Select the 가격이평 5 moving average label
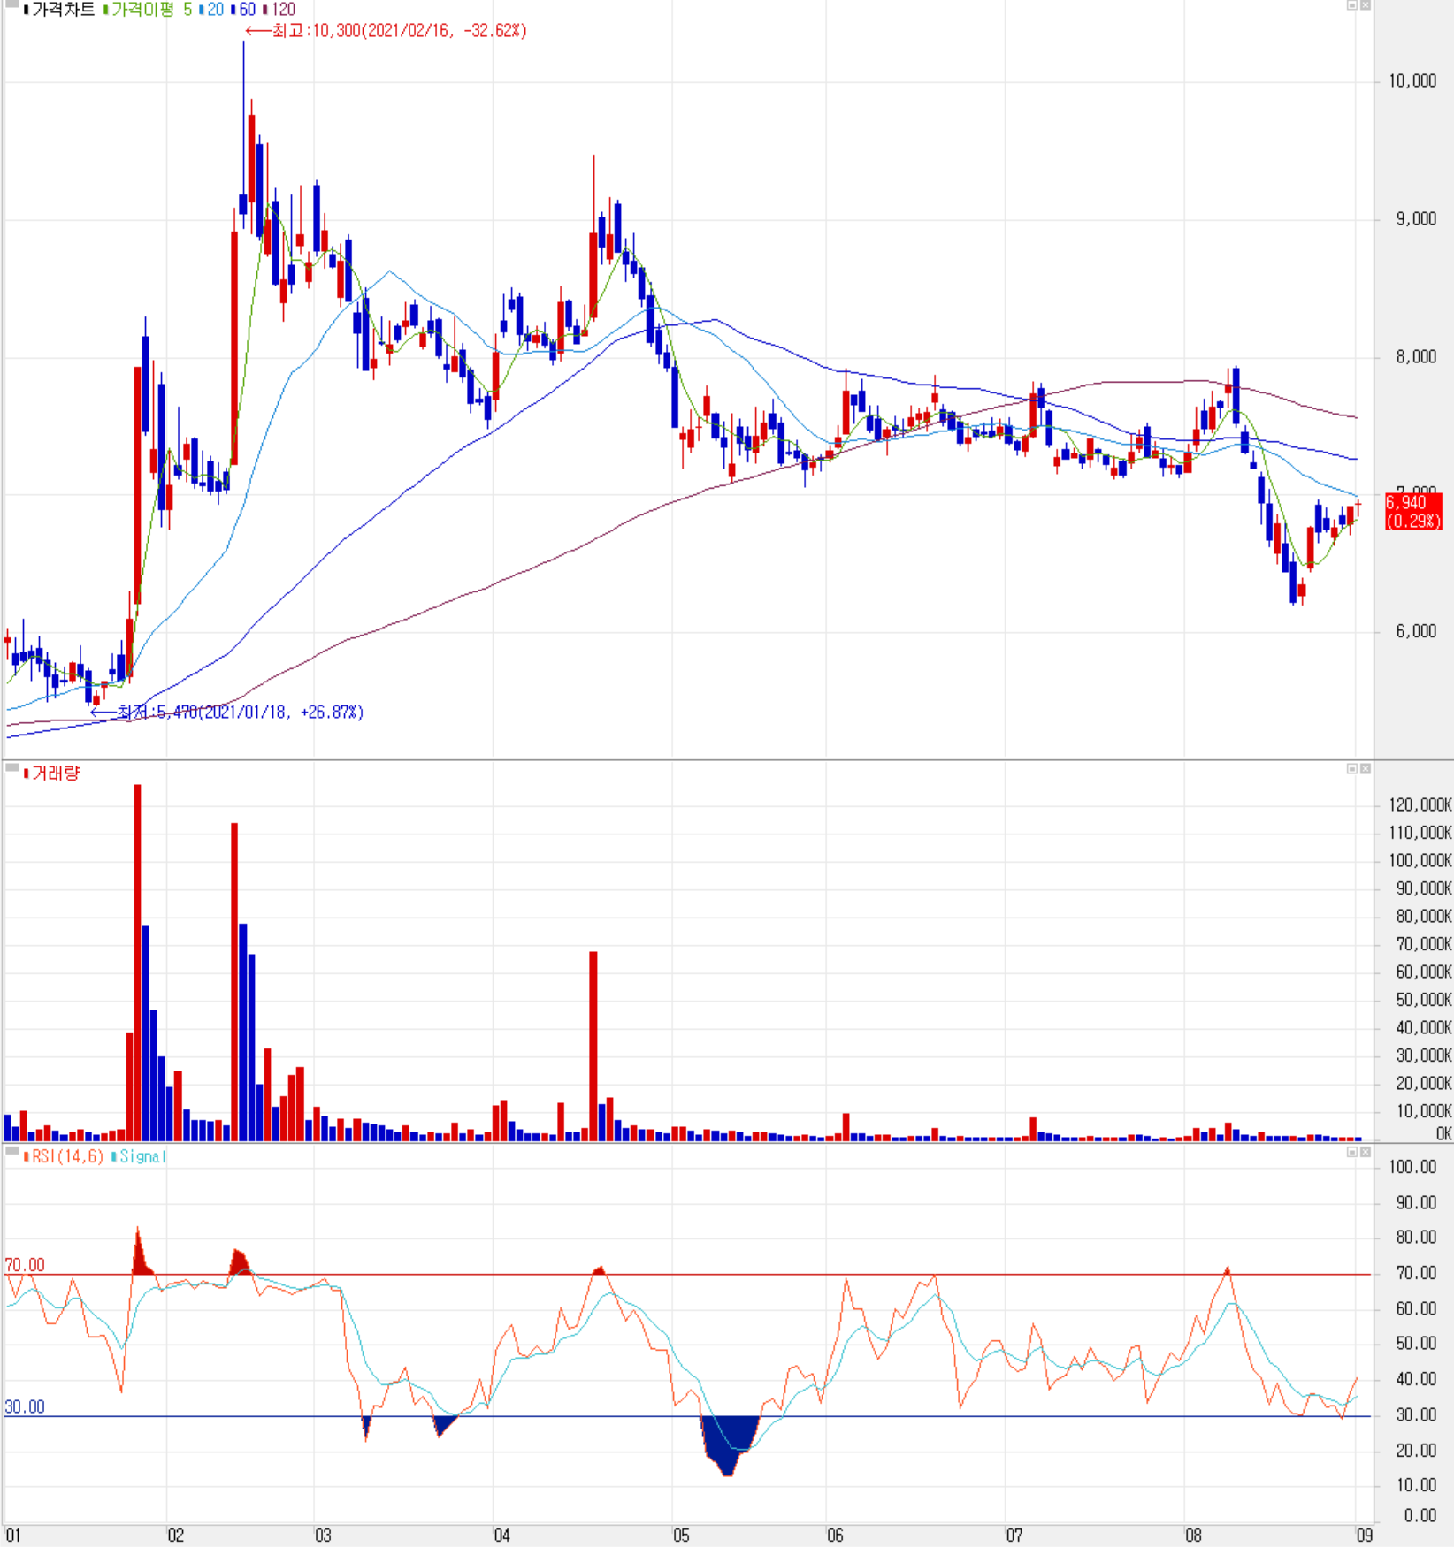This screenshot has width=1454, height=1547. (x=151, y=10)
